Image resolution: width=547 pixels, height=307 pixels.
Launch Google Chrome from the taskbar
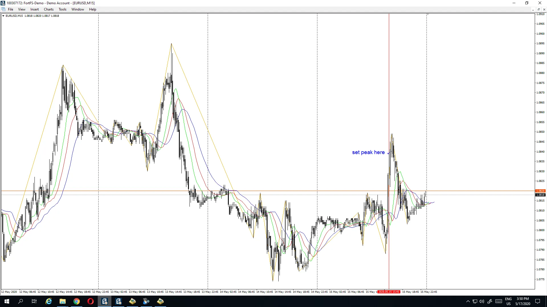[76, 301]
